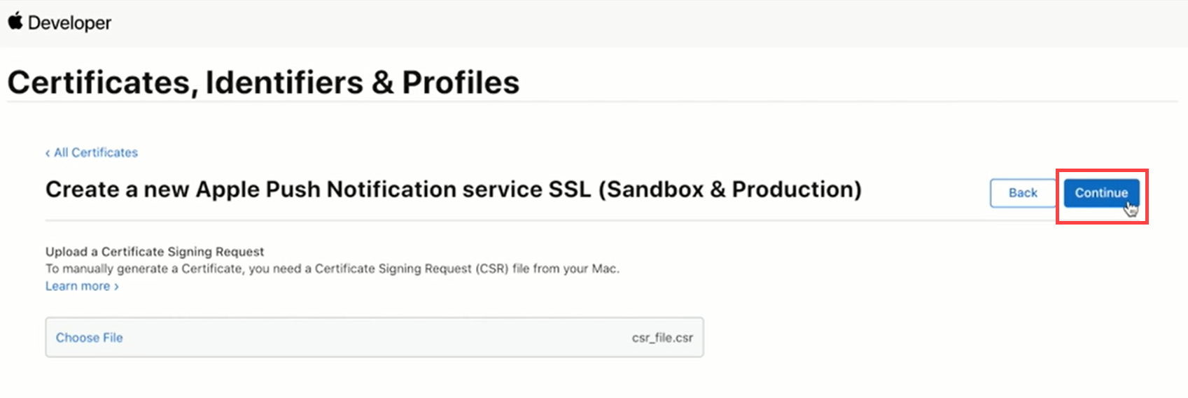
Task: Go back to All Certificates
Action: pyautogui.click(x=96, y=152)
